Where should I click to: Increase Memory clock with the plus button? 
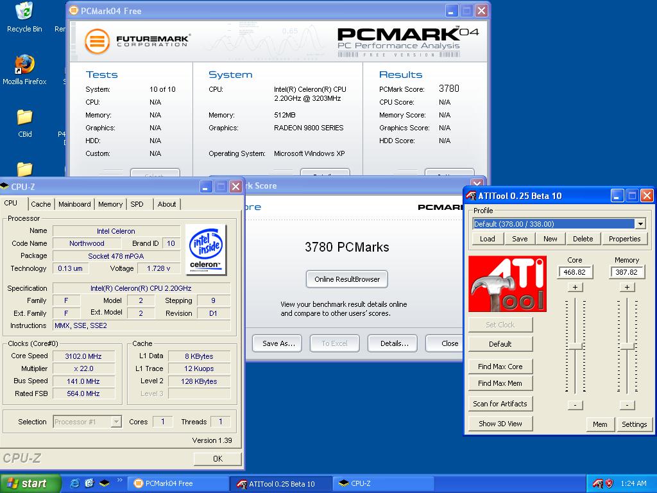[627, 287]
